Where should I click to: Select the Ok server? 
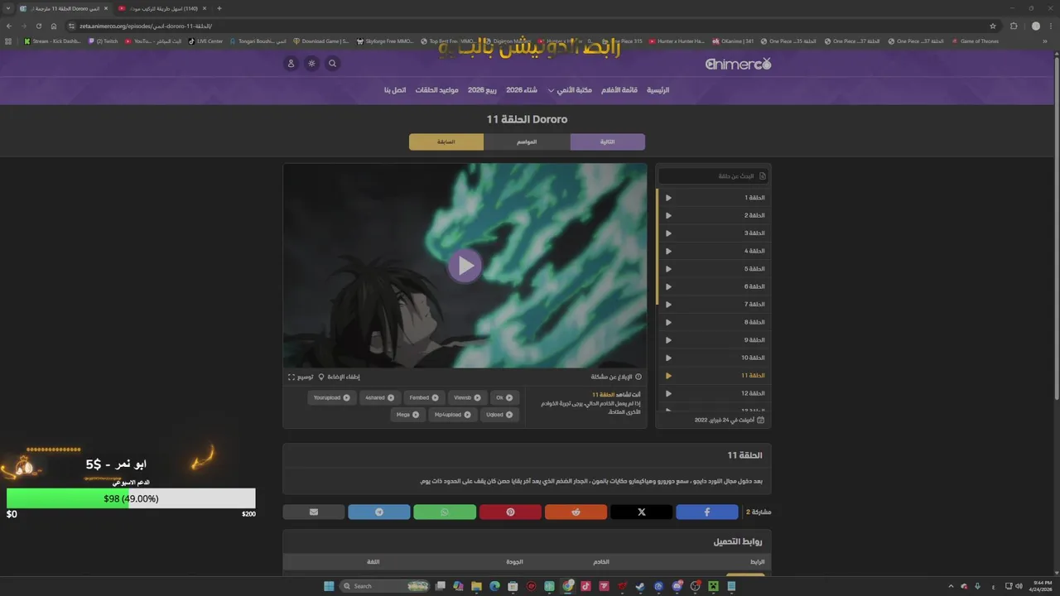pyautogui.click(x=503, y=397)
